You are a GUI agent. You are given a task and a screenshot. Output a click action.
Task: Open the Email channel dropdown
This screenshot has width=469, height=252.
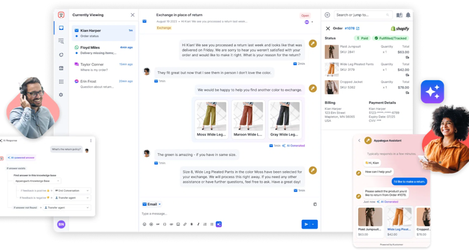tap(152, 204)
